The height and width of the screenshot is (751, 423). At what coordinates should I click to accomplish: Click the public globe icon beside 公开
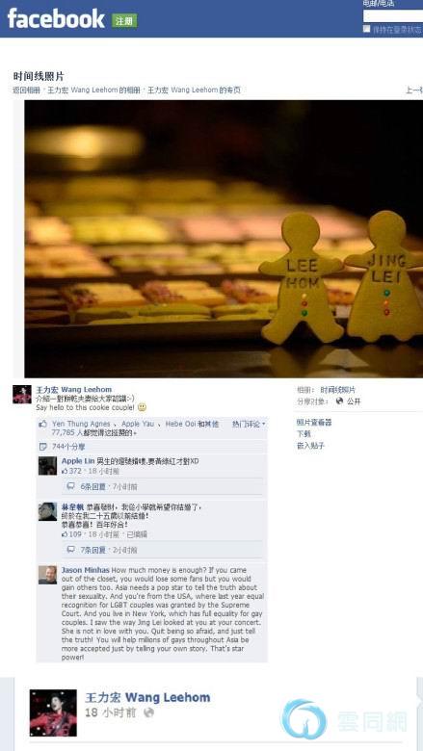(x=339, y=401)
